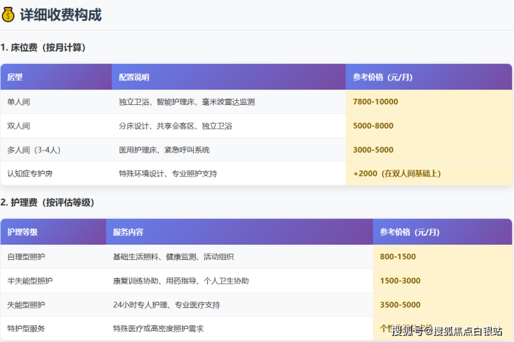Click the 7800-10000 price cell
Image resolution: width=514 pixels, height=342 pixels.
click(x=375, y=102)
